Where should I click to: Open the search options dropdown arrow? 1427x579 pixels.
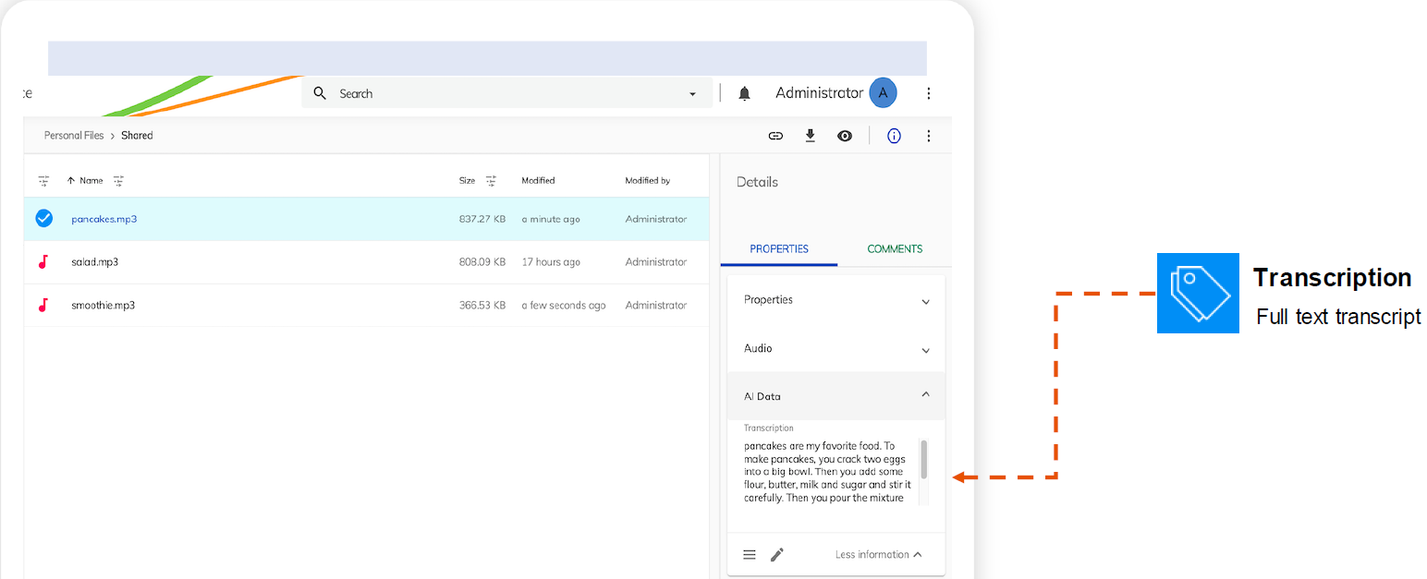coord(693,94)
